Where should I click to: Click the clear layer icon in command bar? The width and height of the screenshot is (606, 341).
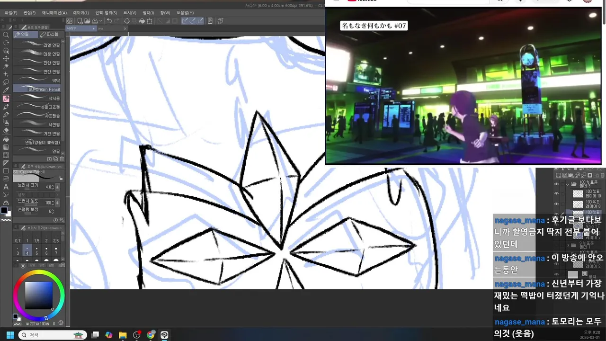127,21
